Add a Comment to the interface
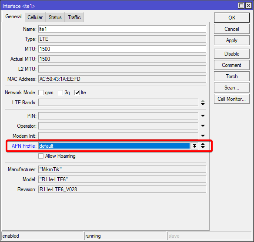The height and width of the screenshot is (242, 254). click(x=232, y=65)
